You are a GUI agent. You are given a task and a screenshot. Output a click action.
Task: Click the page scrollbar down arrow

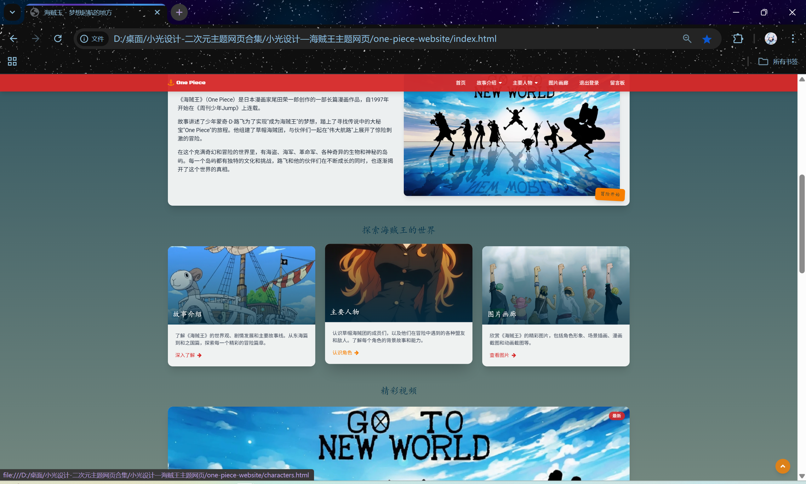click(x=802, y=476)
